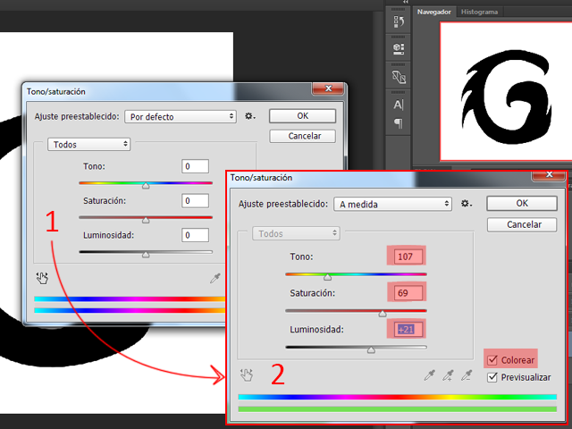Screen dimensions: 572x429
Task: Select plain eyedropper tool in dialog 2
Action: pos(430,375)
